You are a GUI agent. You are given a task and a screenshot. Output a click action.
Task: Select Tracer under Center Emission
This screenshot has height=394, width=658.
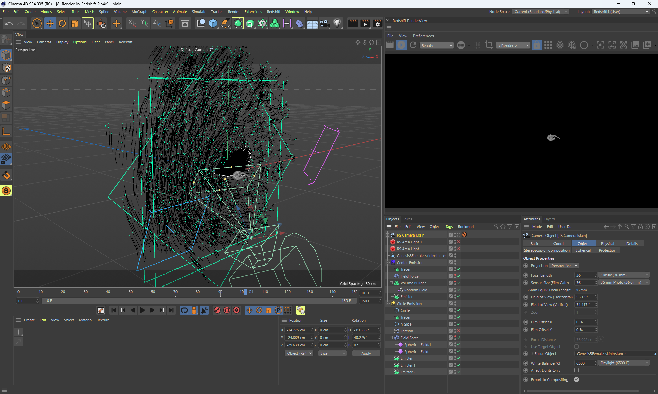point(405,269)
